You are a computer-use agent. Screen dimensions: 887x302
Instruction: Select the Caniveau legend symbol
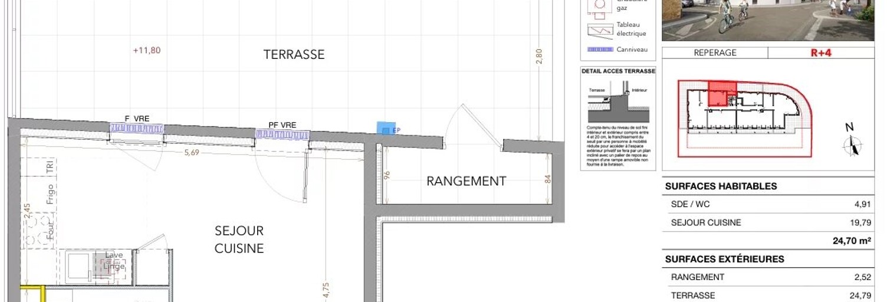(x=600, y=50)
